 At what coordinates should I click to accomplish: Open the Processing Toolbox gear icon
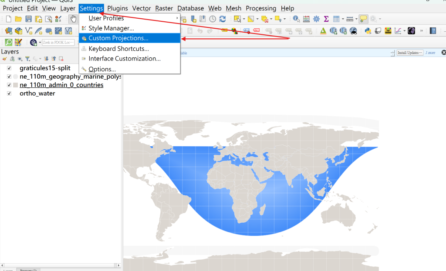pos(316,19)
